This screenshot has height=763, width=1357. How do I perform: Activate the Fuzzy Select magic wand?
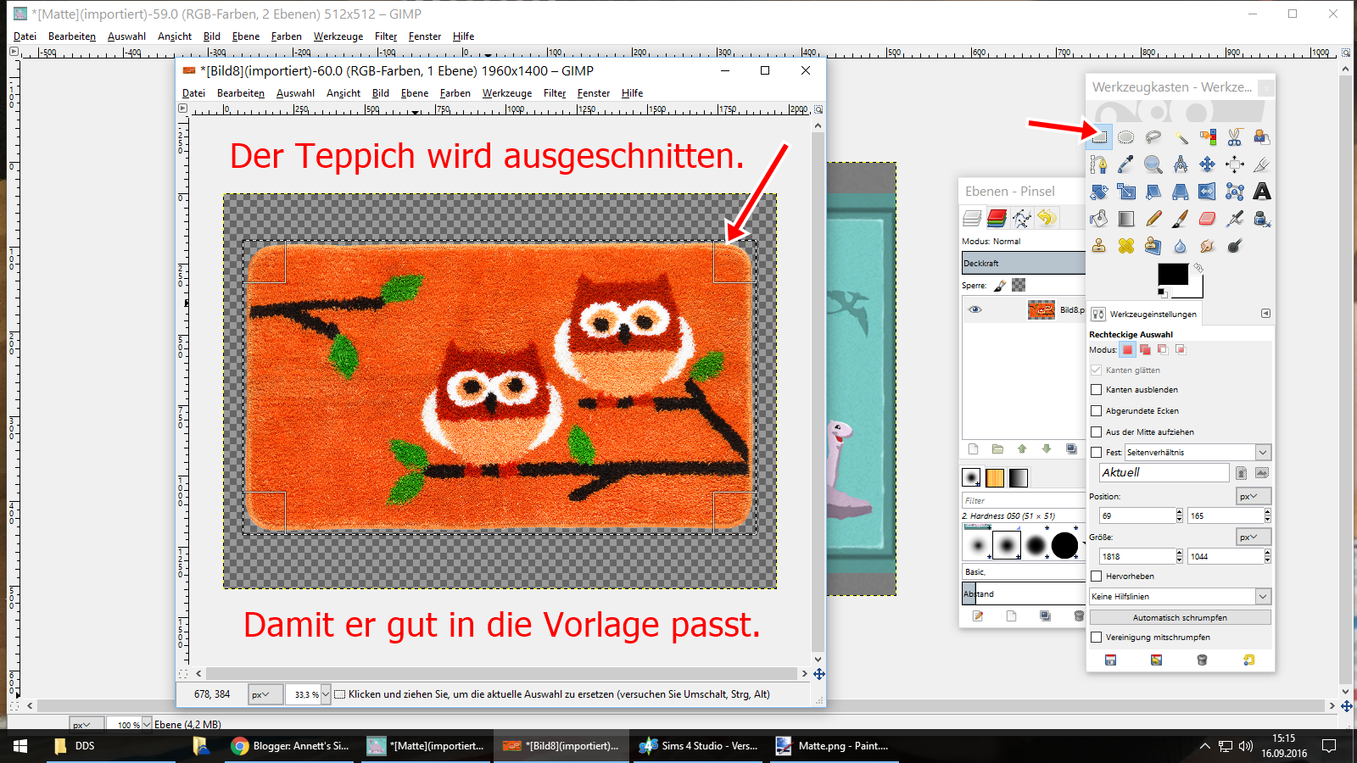(1181, 137)
